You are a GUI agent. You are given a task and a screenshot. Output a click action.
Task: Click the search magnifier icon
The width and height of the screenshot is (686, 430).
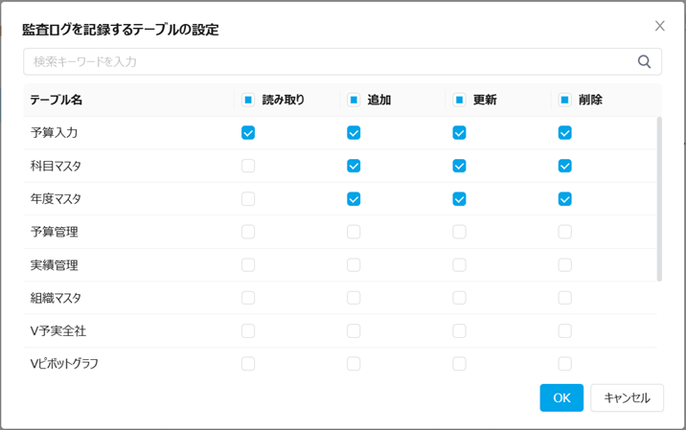coord(645,61)
